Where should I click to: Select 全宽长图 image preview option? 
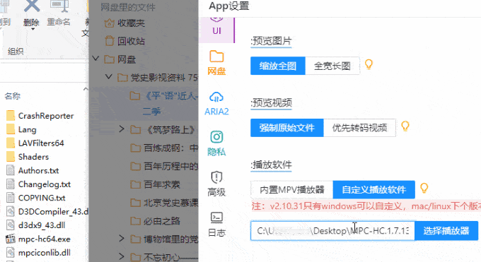click(332, 66)
